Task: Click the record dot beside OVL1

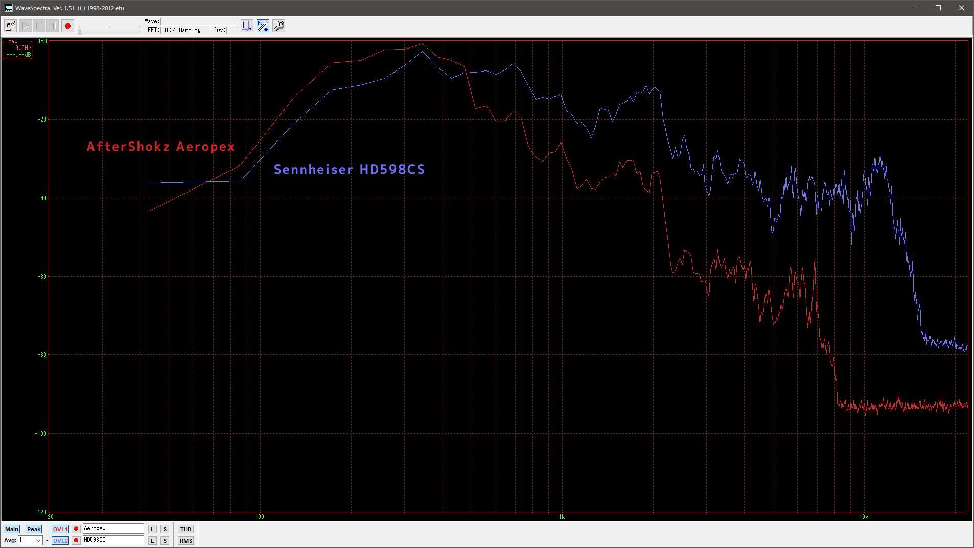Action: [x=76, y=529]
